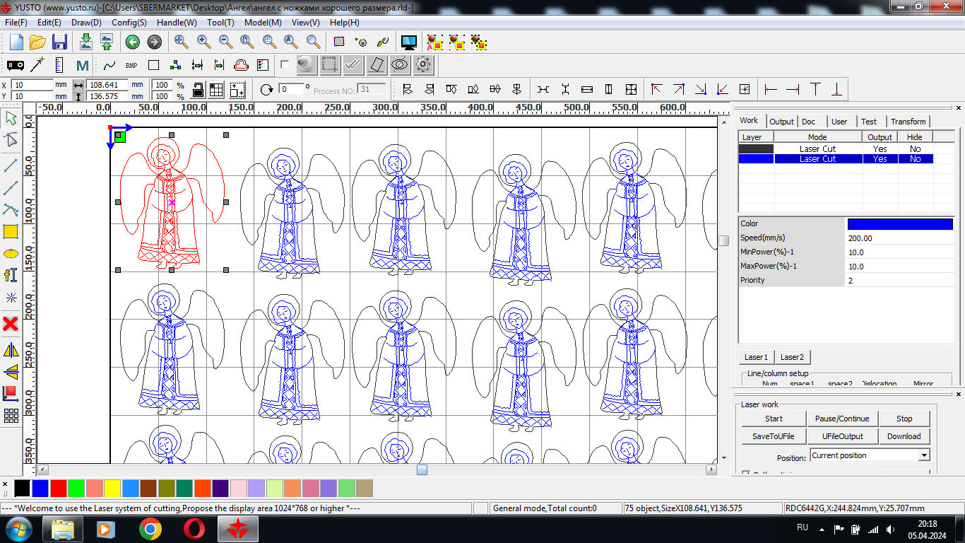Expand the Position dropdown

coord(923,456)
